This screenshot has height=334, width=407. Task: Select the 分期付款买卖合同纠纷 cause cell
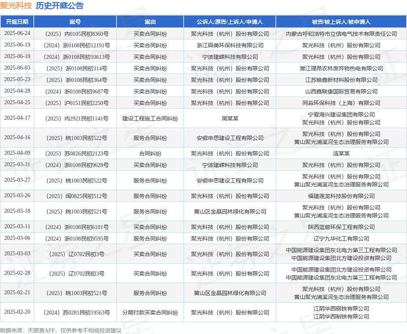[x=150, y=313]
